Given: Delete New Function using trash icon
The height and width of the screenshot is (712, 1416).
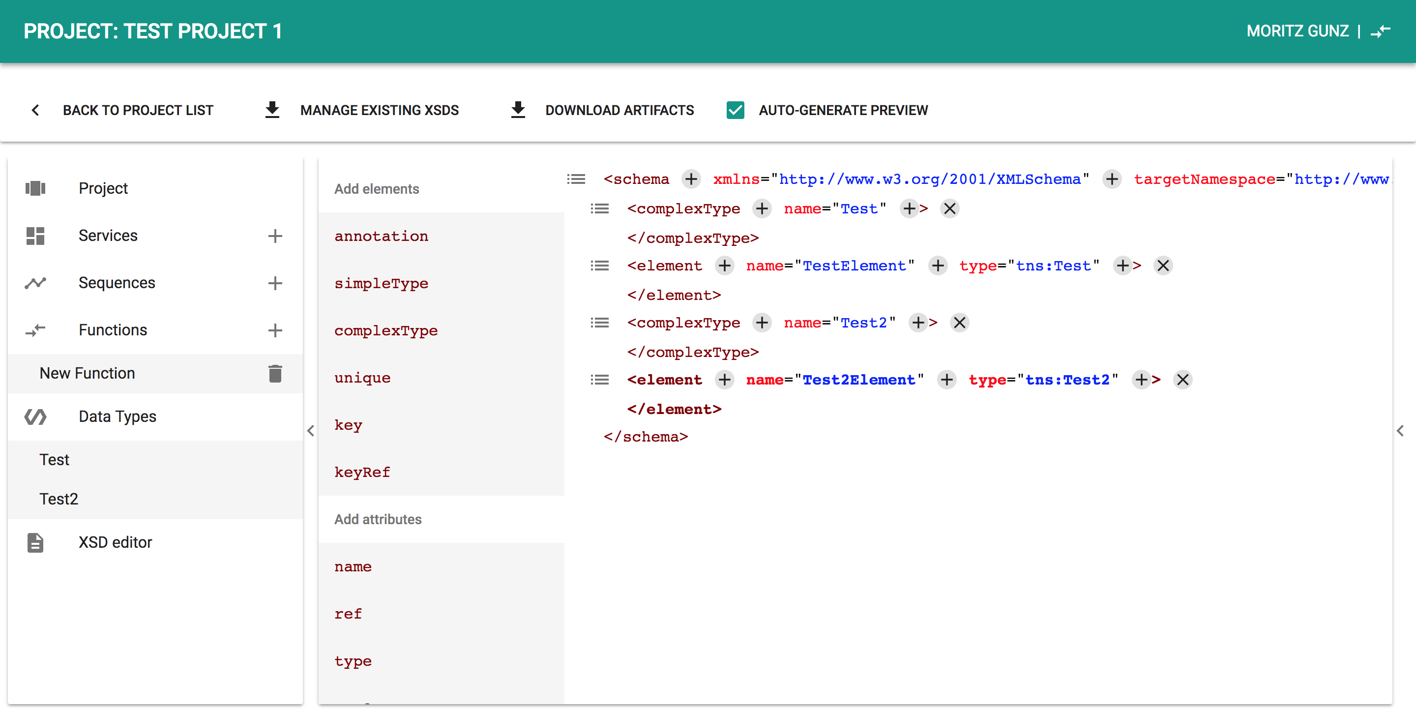Looking at the screenshot, I should (275, 374).
